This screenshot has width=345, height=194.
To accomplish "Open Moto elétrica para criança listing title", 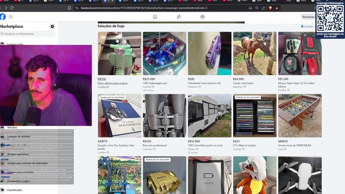I will (x=112, y=83).
